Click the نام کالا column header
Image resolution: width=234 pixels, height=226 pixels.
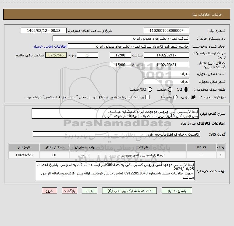[143, 147]
